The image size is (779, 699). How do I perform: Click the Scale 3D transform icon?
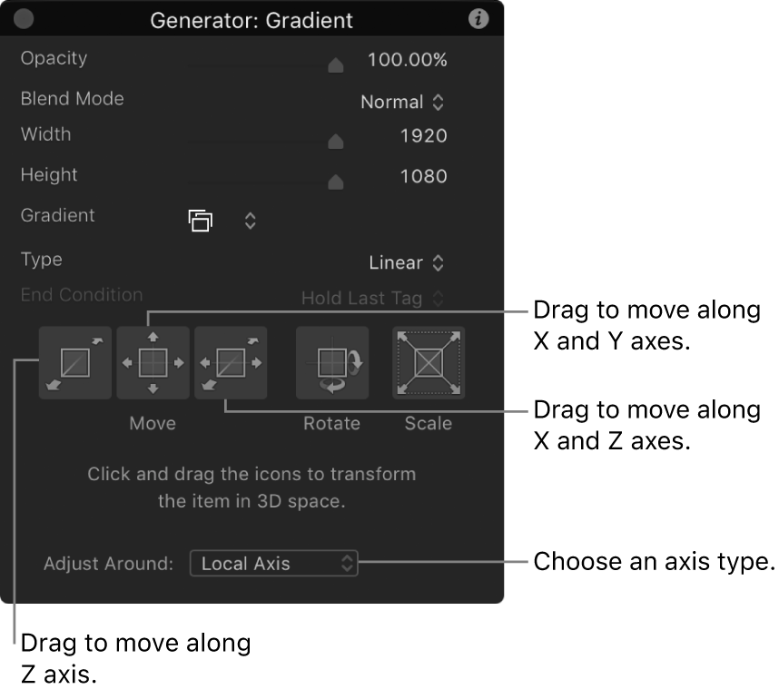(428, 362)
